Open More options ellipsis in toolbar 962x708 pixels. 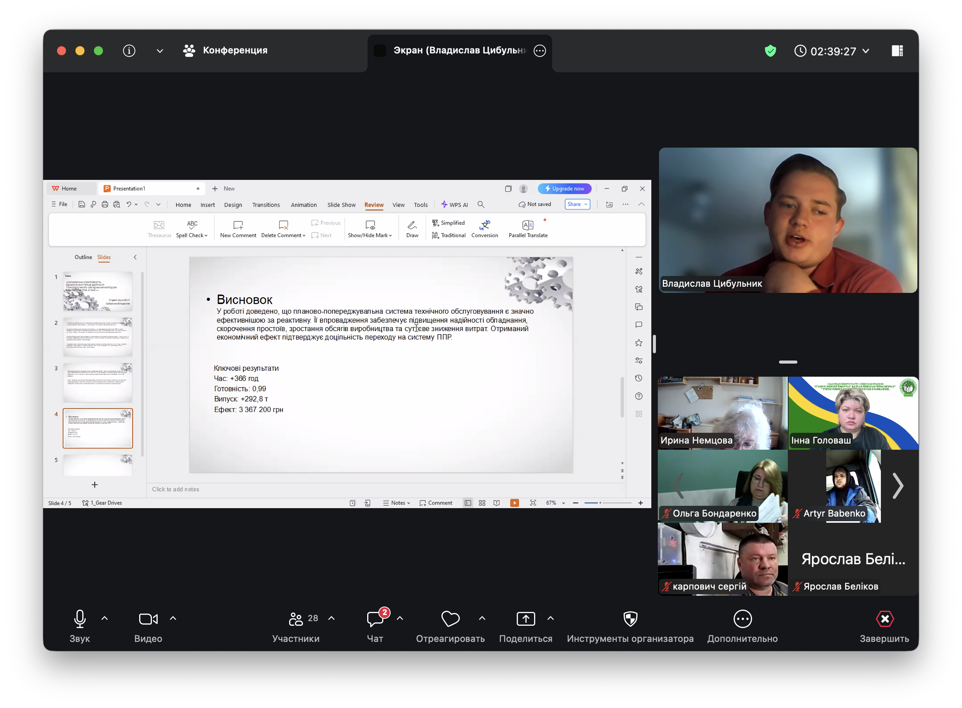pos(742,619)
